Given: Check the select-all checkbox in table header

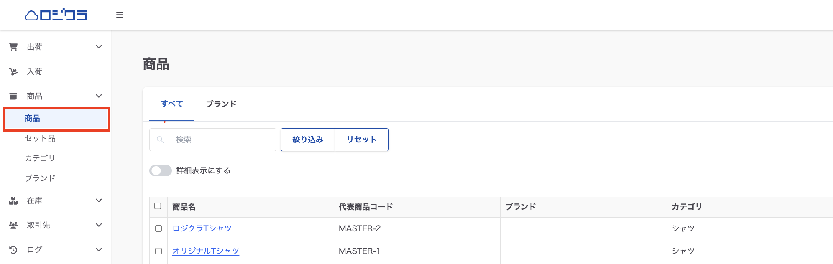Looking at the screenshot, I should click(158, 206).
